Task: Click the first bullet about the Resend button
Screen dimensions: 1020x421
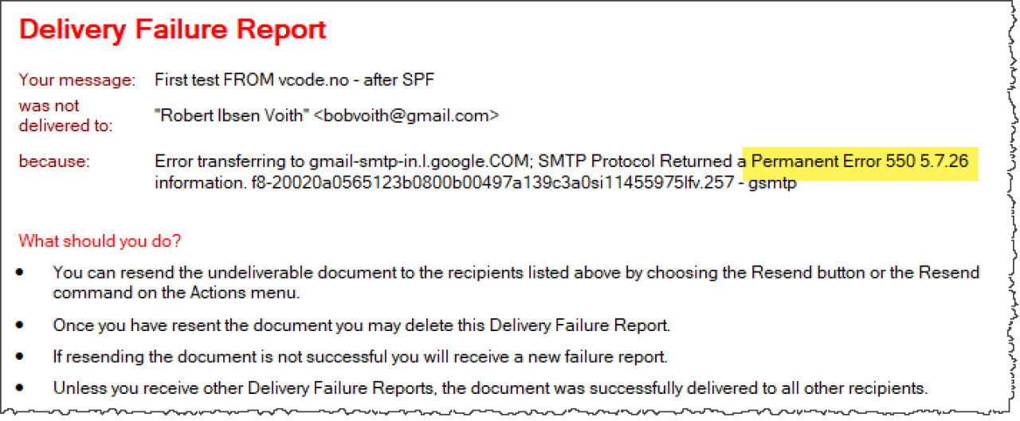Action: (516, 283)
